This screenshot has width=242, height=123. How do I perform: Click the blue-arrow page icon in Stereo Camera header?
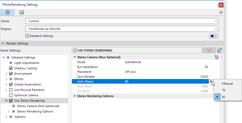pos(216,57)
